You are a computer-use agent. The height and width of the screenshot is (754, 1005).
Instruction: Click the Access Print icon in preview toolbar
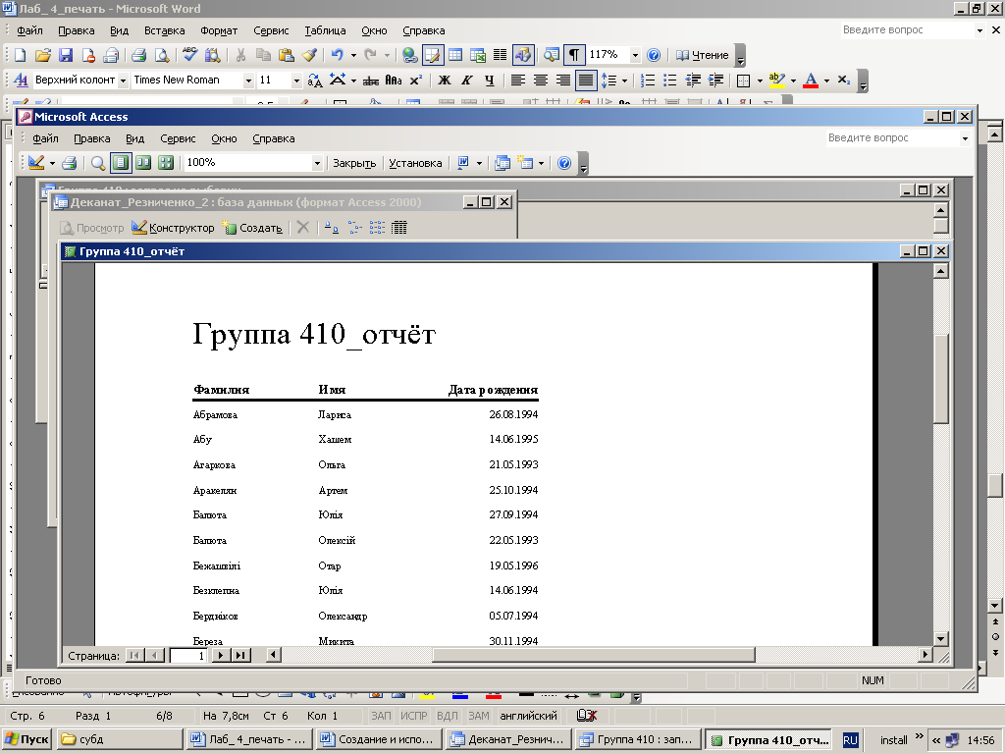[70, 163]
